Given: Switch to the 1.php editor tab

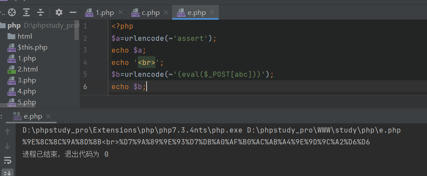Looking at the screenshot, I should 104,13.
